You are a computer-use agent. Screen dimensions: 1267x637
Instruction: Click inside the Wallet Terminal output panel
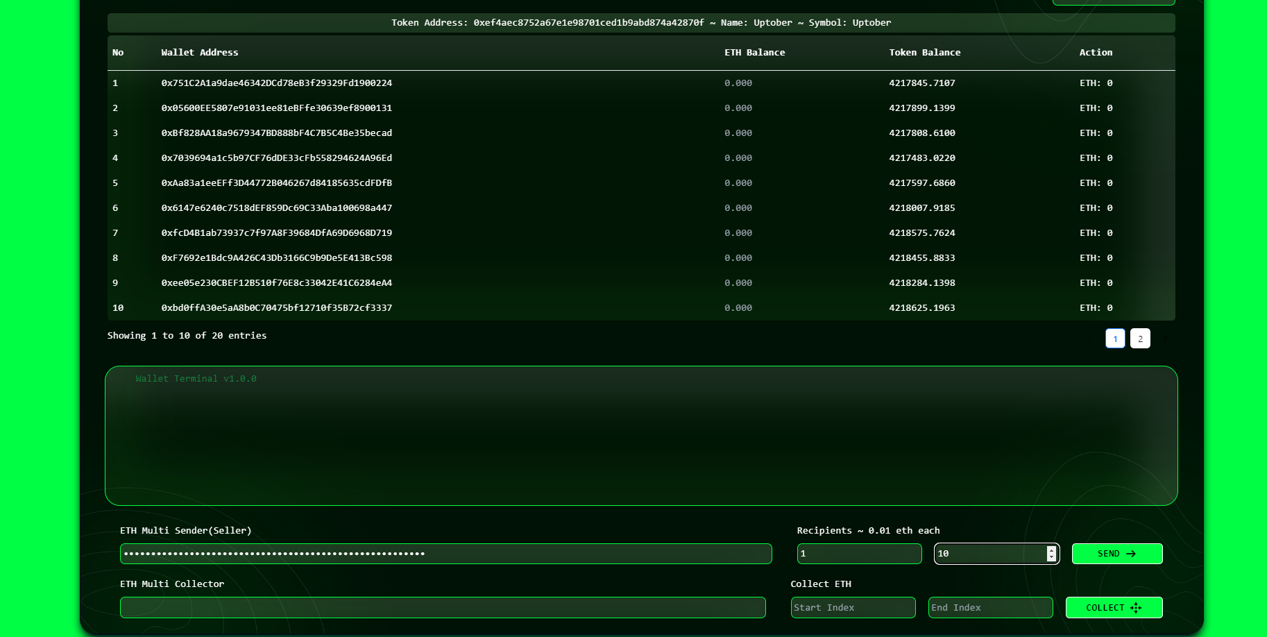coord(641,437)
